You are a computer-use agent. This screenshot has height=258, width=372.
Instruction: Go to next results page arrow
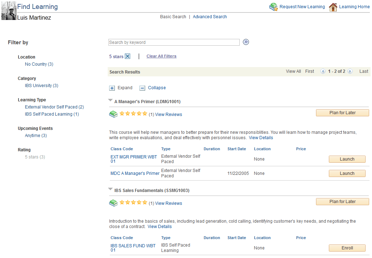[x=350, y=71]
